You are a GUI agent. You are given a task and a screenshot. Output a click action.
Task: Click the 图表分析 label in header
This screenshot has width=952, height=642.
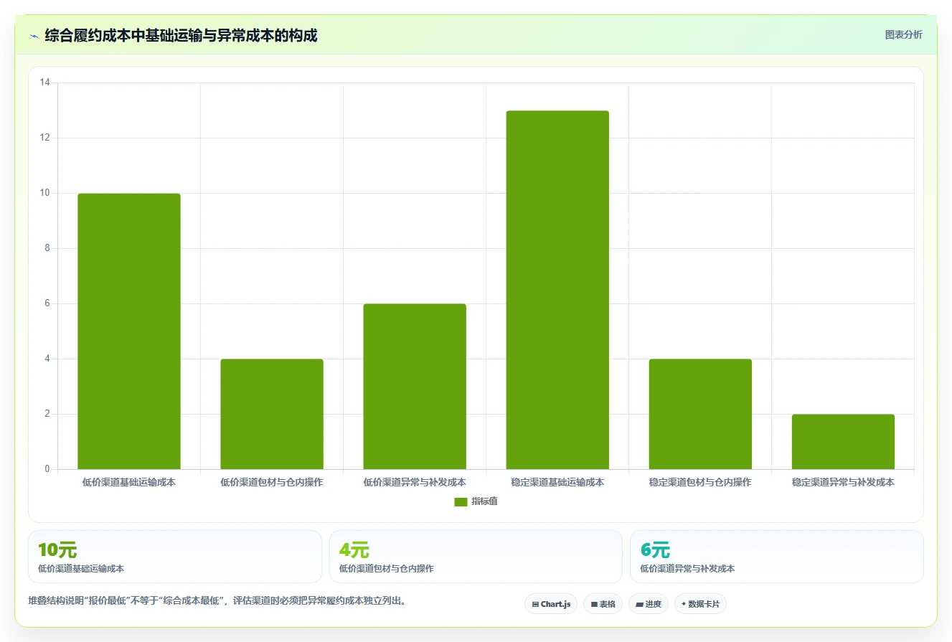903,34
